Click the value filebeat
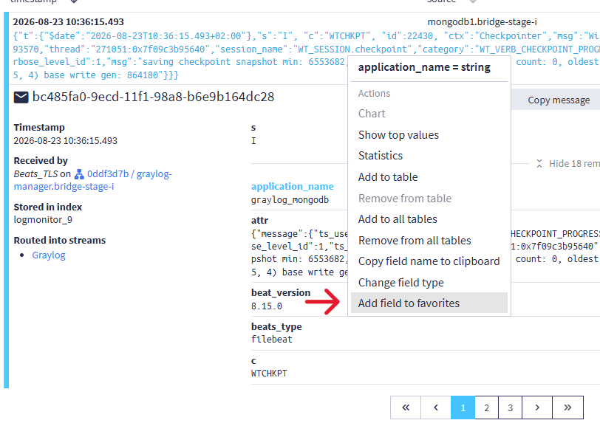The height and width of the screenshot is (423, 600). click(272, 340)
